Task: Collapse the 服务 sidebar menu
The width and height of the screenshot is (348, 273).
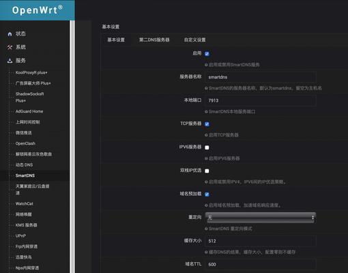Action: click(x=20, y=61)
